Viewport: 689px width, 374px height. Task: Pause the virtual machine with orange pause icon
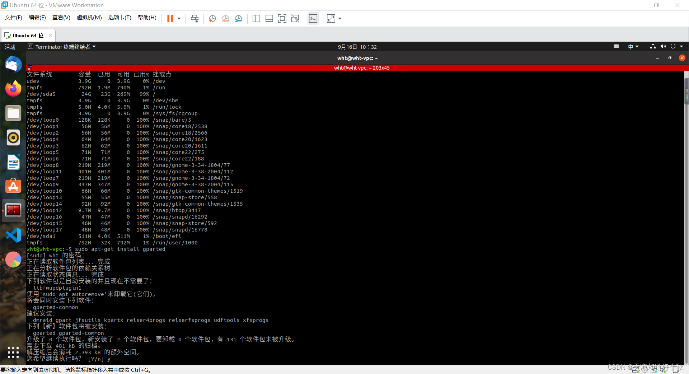(170, 18)
